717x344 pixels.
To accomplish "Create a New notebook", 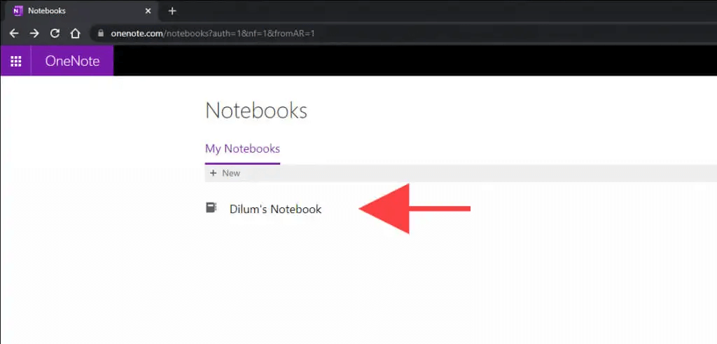I will 225,173.
